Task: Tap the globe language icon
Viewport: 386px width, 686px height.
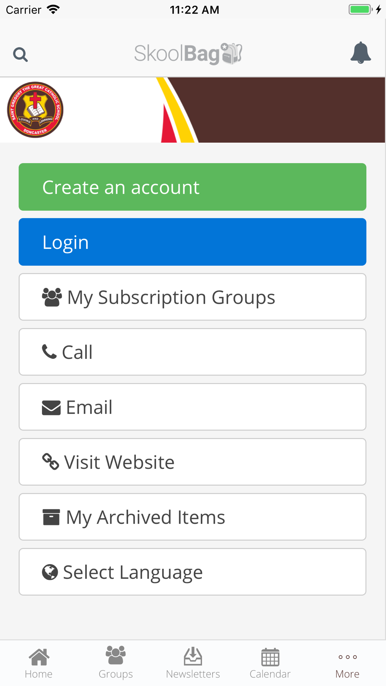Action: pos(50,572)
